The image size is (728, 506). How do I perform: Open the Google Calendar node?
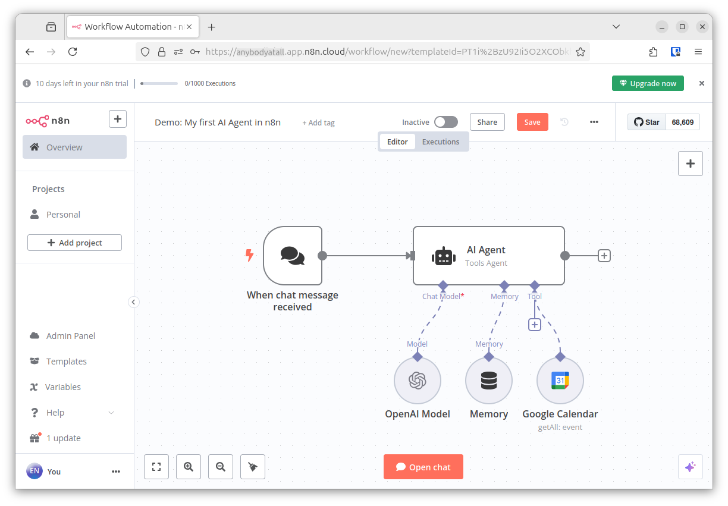[560, 381]
